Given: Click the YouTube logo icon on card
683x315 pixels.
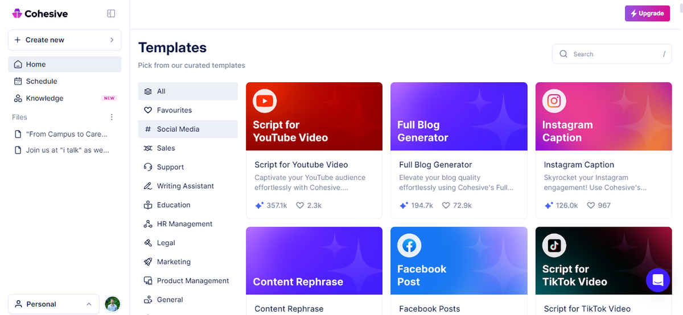Looking at the screenshot, I should click(x=265, y=101).
